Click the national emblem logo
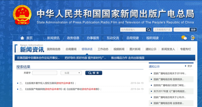 (22, 15)
